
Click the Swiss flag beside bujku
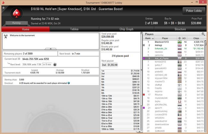(179, 101)
